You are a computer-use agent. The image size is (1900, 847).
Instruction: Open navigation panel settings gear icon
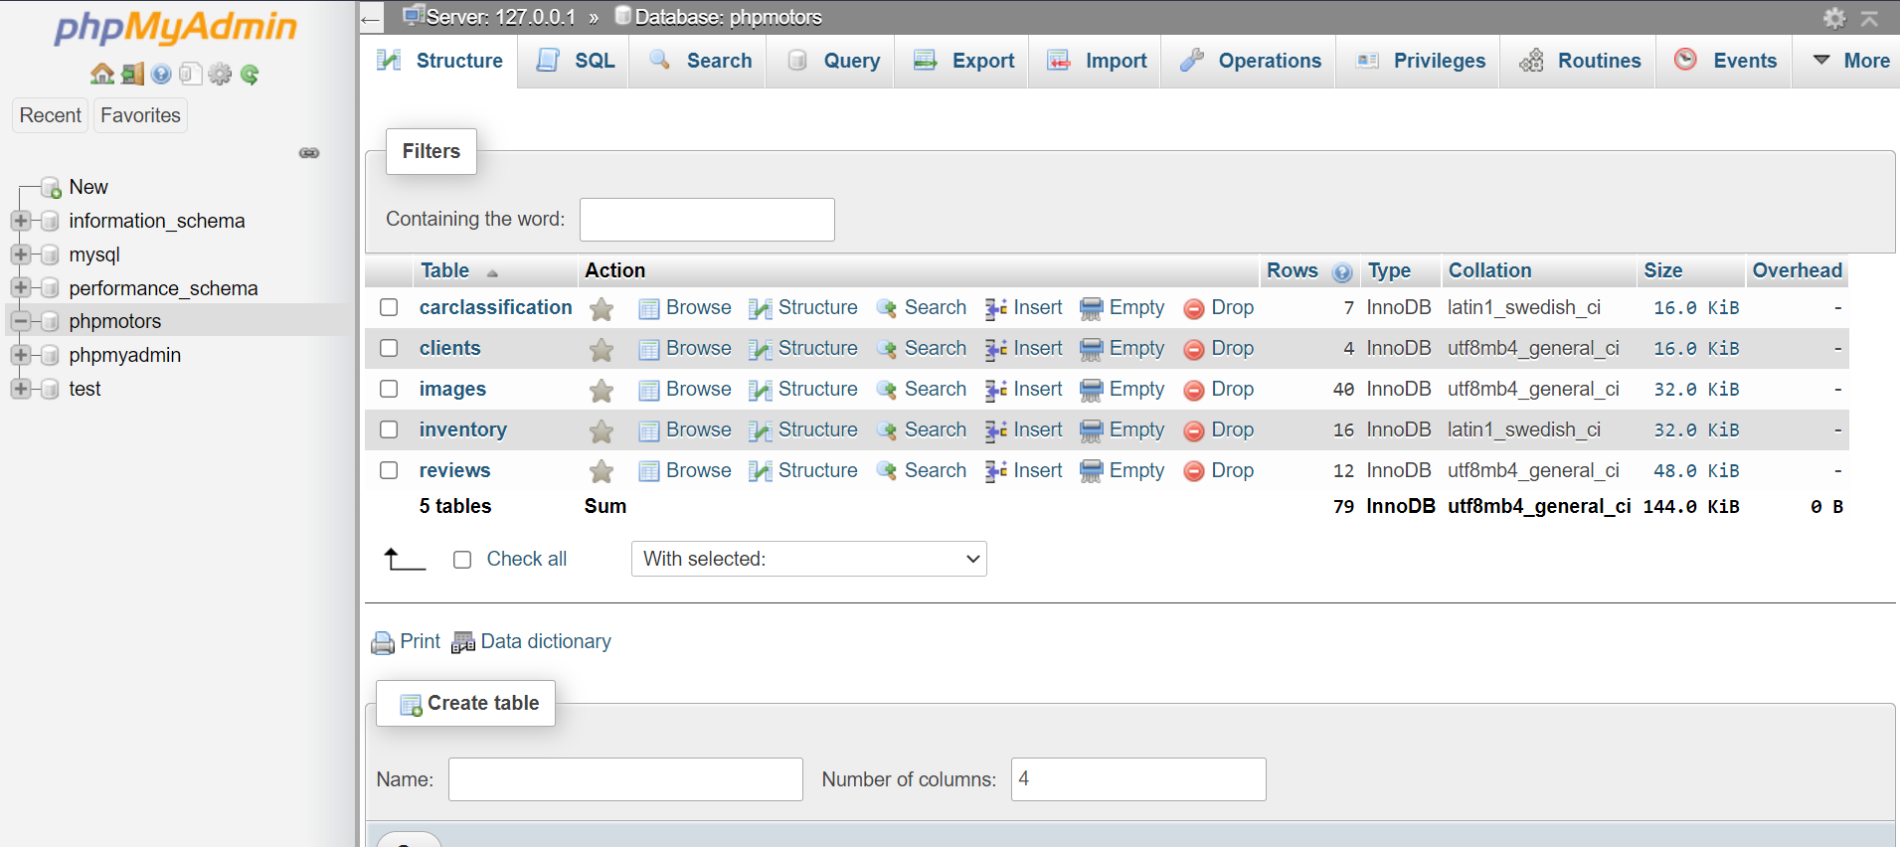click(x=220, y=74)
